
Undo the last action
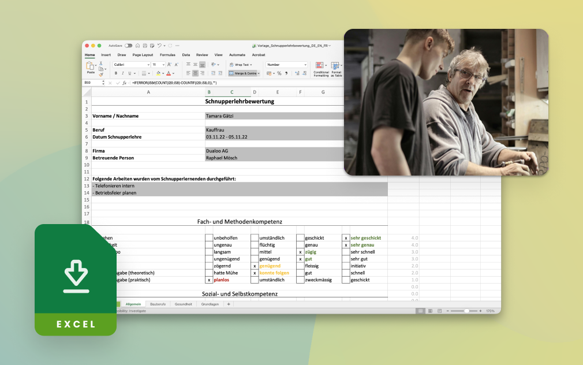point(159,46)
